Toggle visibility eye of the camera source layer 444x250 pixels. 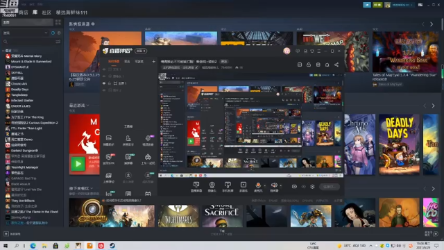[x=104, y=76]
